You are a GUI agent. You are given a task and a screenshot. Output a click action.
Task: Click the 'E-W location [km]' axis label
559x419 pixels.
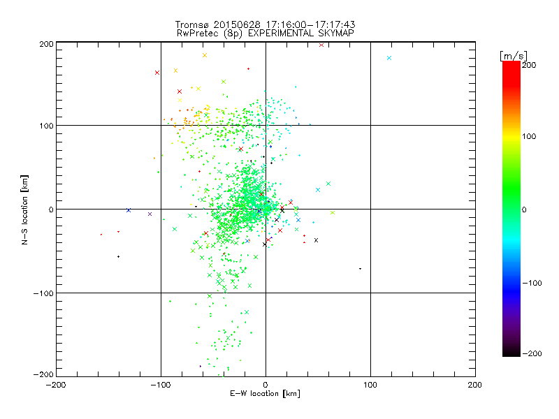265,393
